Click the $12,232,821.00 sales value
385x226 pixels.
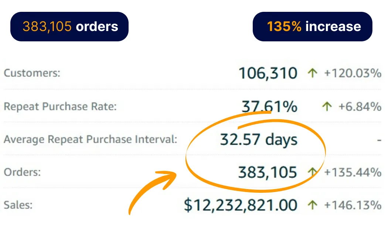(x=241, y=205)
